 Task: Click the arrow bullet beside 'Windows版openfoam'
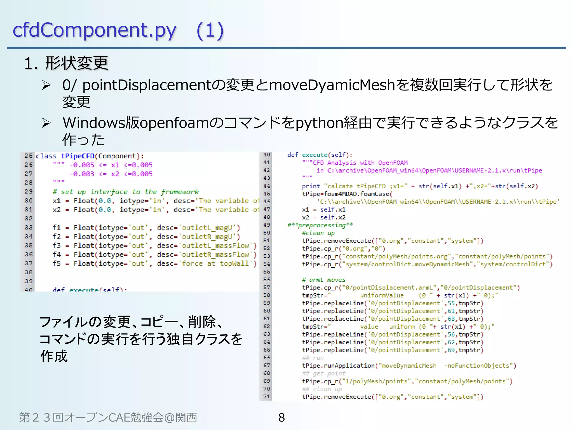(x=46, y=123)
